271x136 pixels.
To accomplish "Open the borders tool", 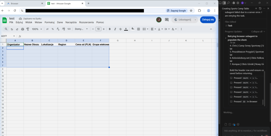I will (138, 29).
